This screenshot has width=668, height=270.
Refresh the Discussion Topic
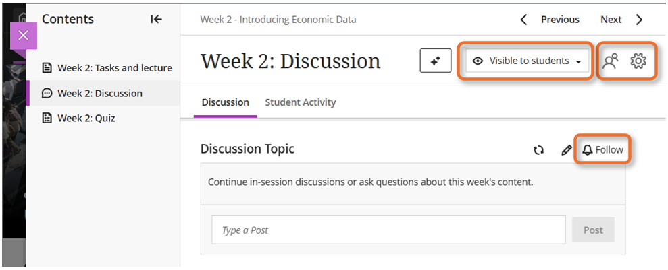tap(538, 150)
